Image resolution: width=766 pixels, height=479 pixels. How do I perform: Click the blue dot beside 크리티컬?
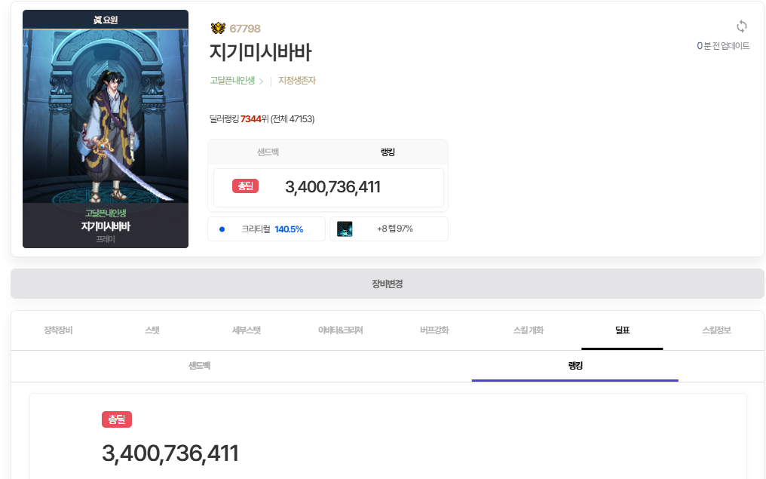(x=222, y=229)
